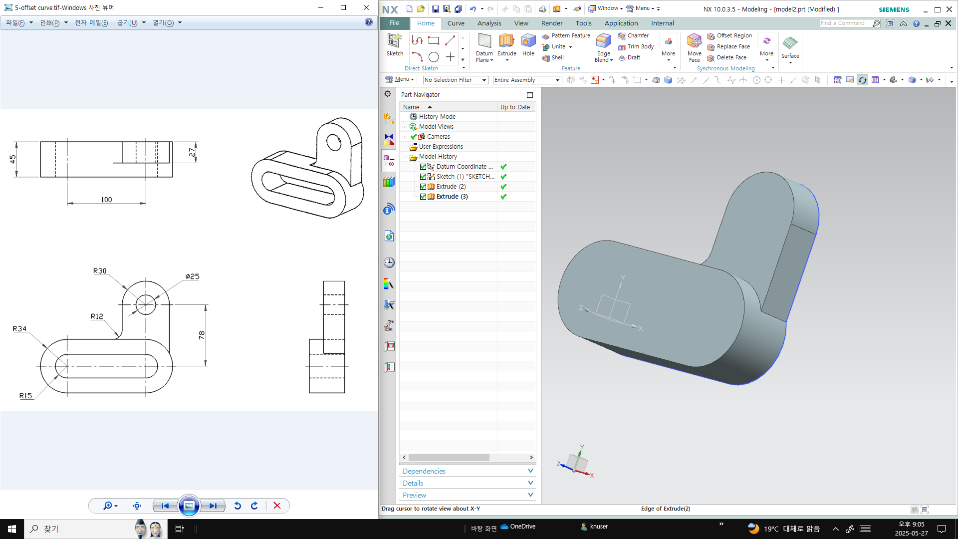Expand the Model Views tree node
The width and height of the screenshot is (958, 539).
(x=405, y=127)
